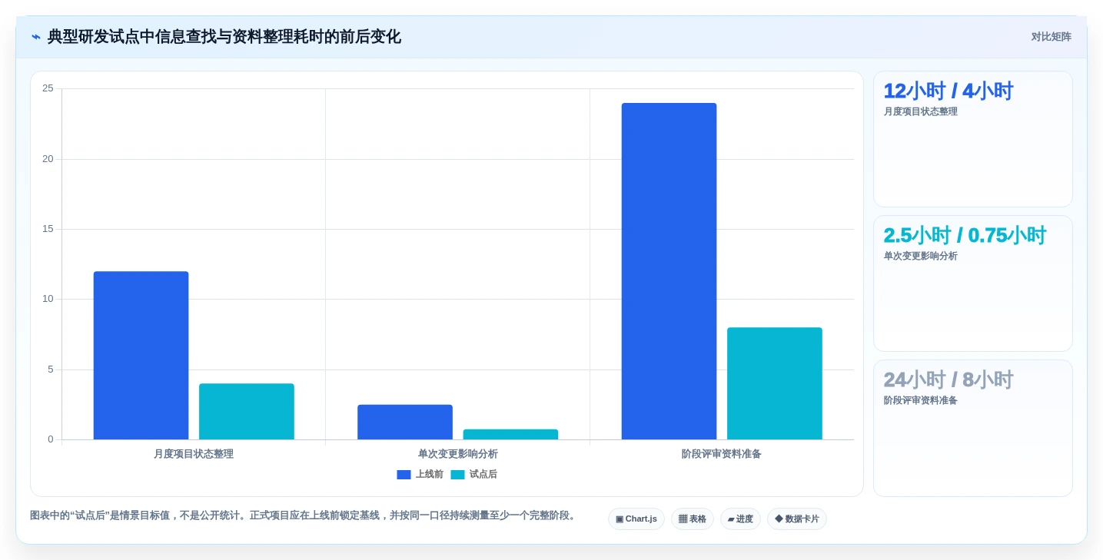Image resolution: width=1103 pixels, height=560 pixels.
Task: Click the cyan 试点后 bar for 阶段评审资料准备
Action: (x=775, y=383)
